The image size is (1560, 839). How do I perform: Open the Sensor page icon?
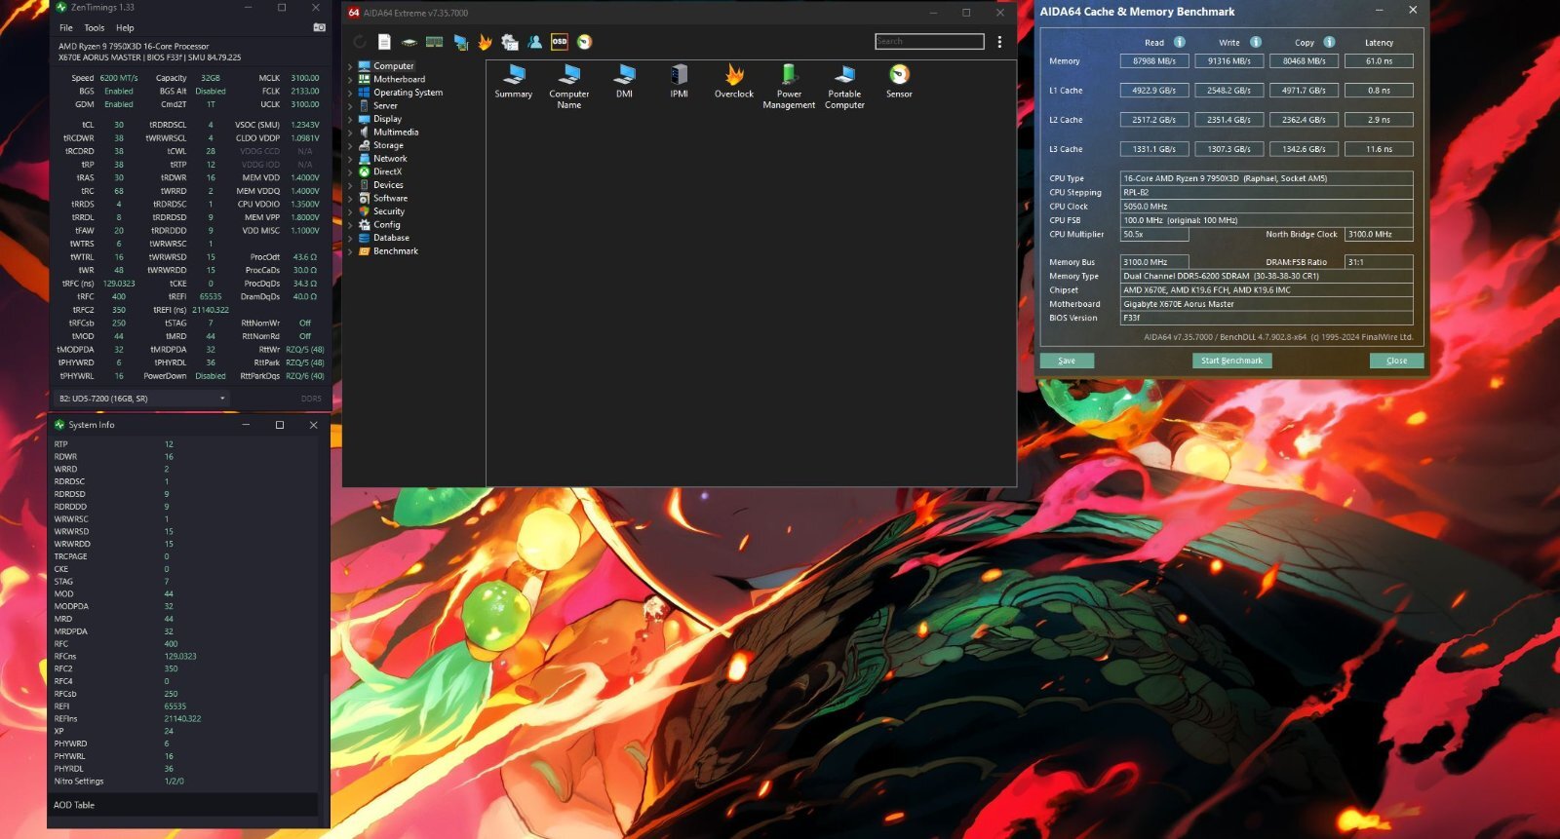(x=899, y=82)
